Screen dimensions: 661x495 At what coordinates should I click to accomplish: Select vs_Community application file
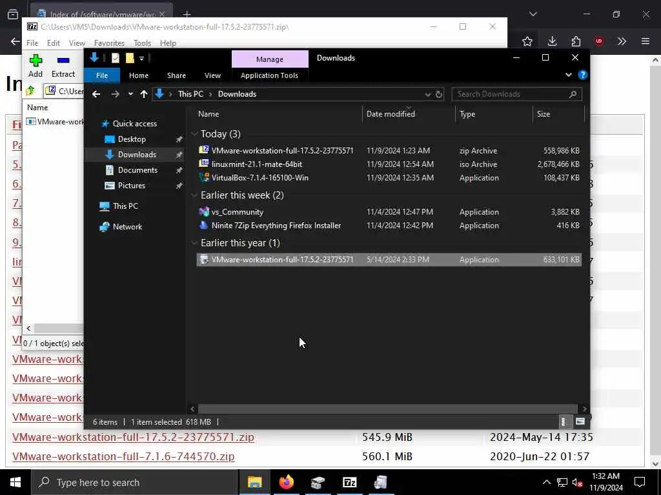(389, 212)
